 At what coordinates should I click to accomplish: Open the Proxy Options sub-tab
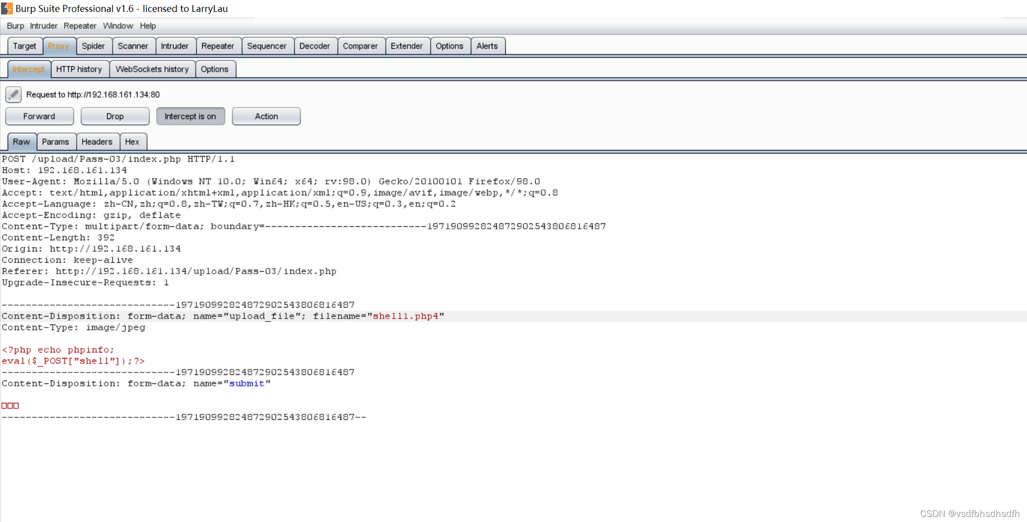215,69
